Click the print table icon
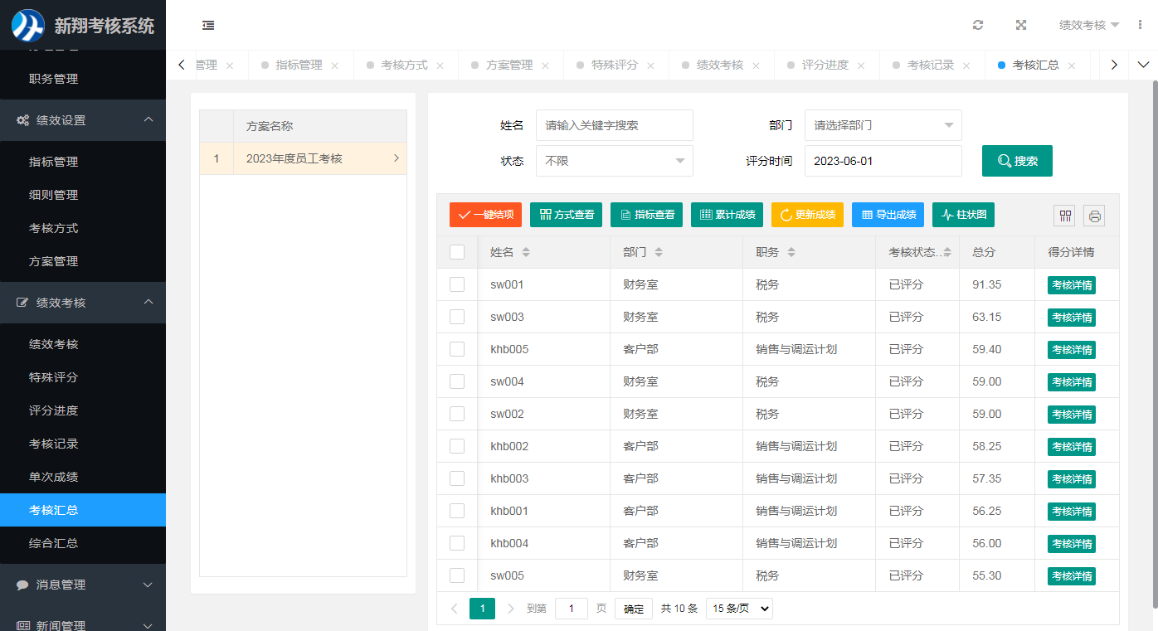Screen dimensions: 1158x631 (x=1094, y=216)
